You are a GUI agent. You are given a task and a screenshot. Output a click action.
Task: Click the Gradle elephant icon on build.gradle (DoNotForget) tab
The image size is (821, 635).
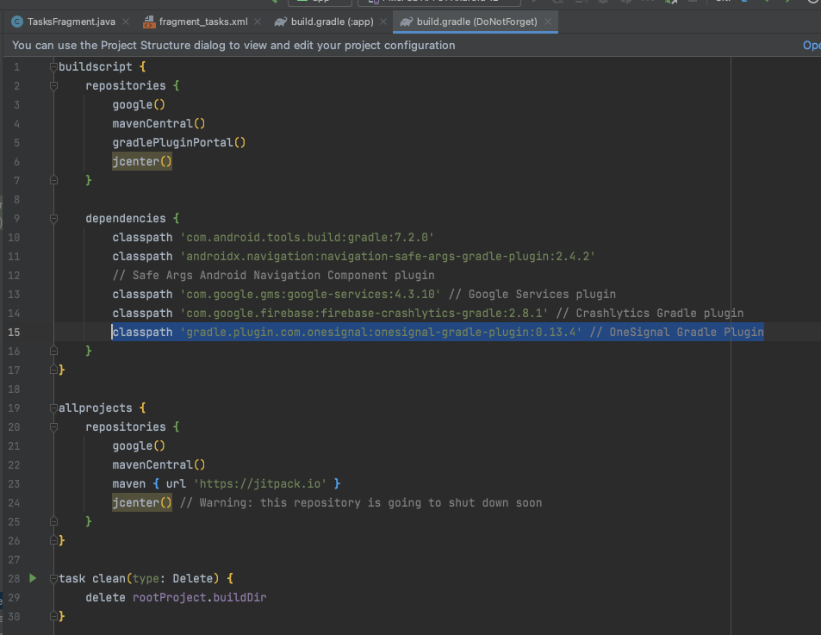(407, 22)
